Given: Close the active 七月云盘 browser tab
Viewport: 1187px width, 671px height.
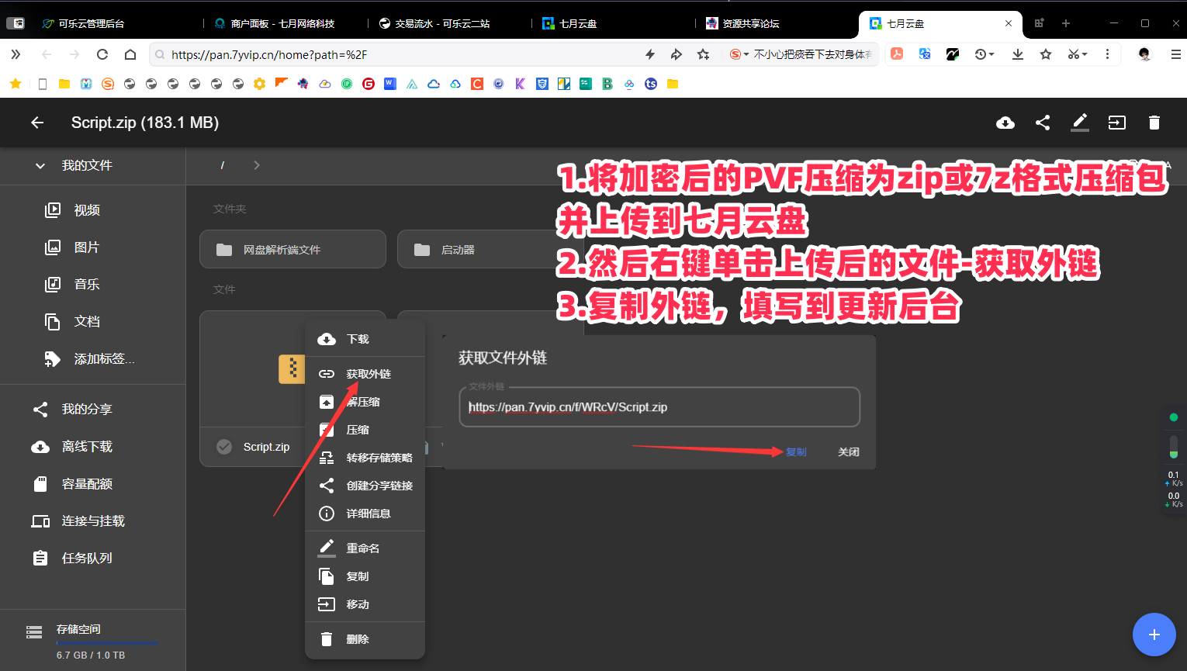Looking at the screenshot, I should pos(1009,23).
